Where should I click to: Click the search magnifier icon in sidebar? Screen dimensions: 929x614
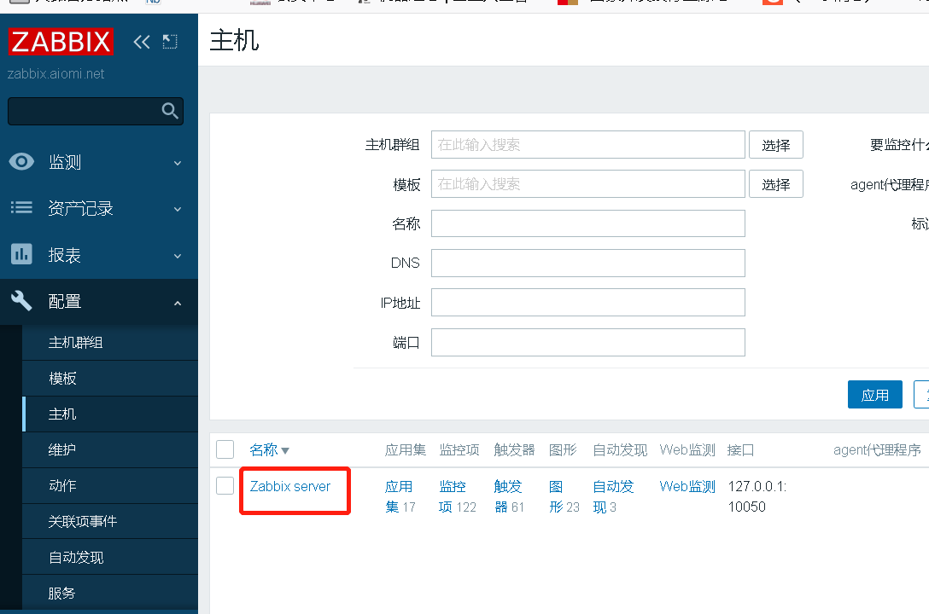[x=170, y=111]
